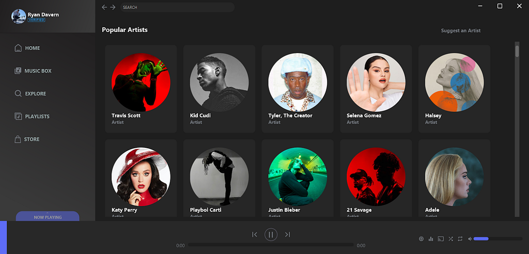
Task: Minimize the music player window
Action: tap(480, 6)
